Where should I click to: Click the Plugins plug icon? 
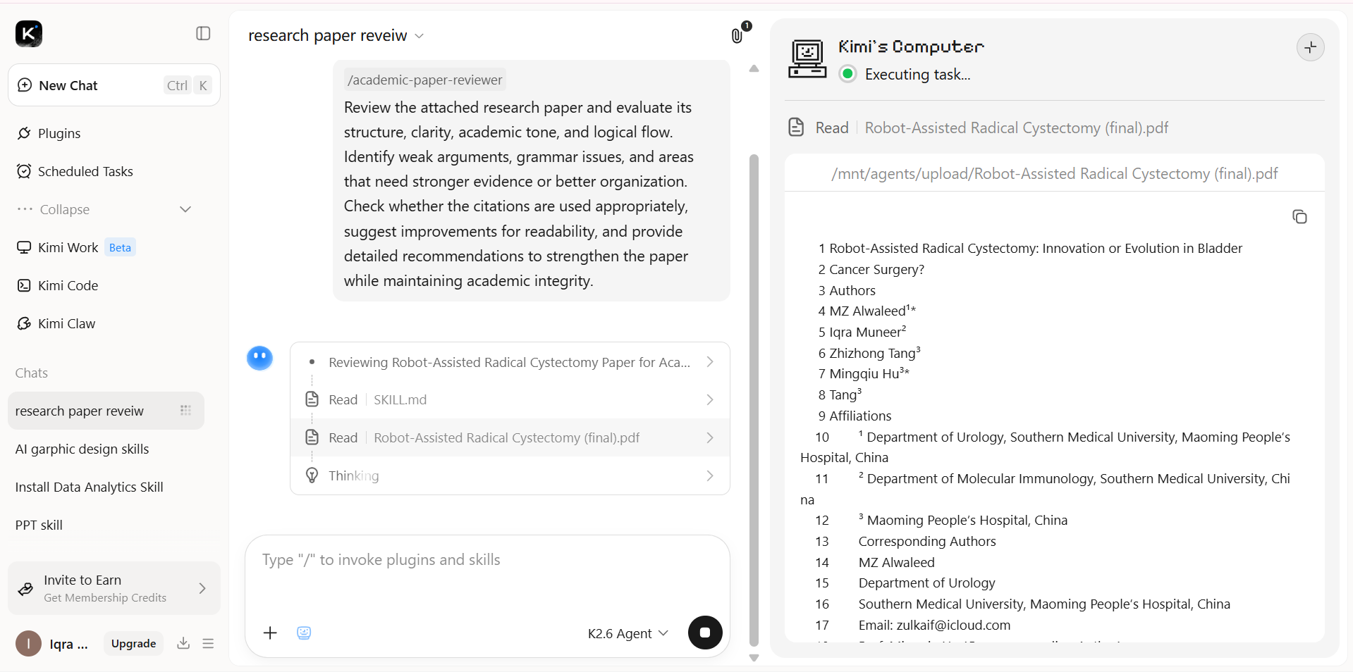click(24, 133)
